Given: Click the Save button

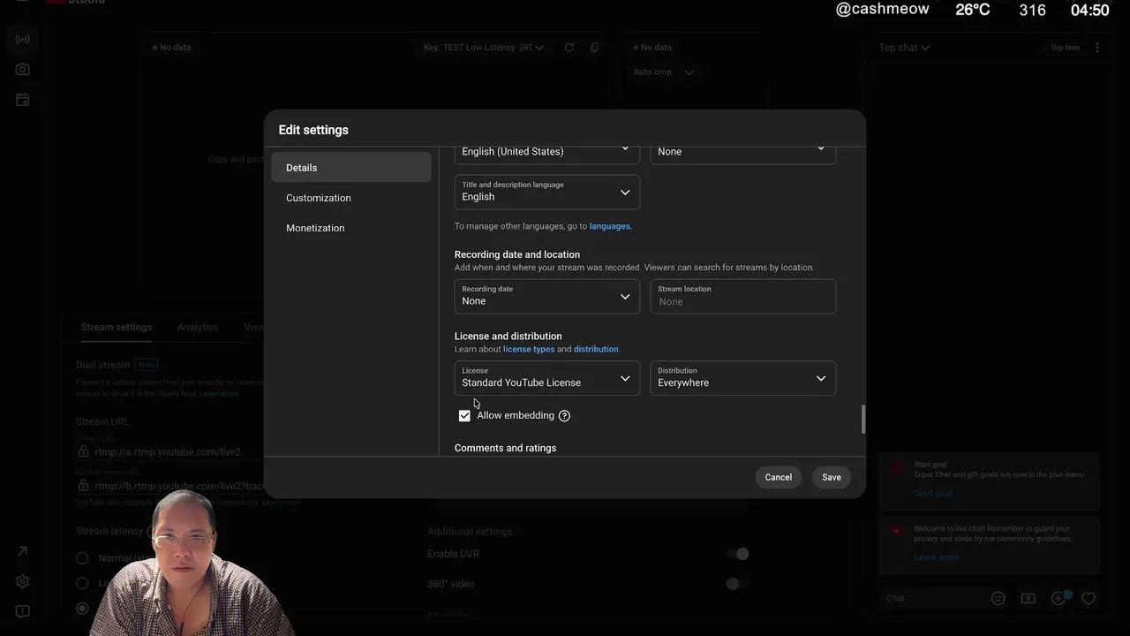Looking at the screenshot, I should 832,477.
